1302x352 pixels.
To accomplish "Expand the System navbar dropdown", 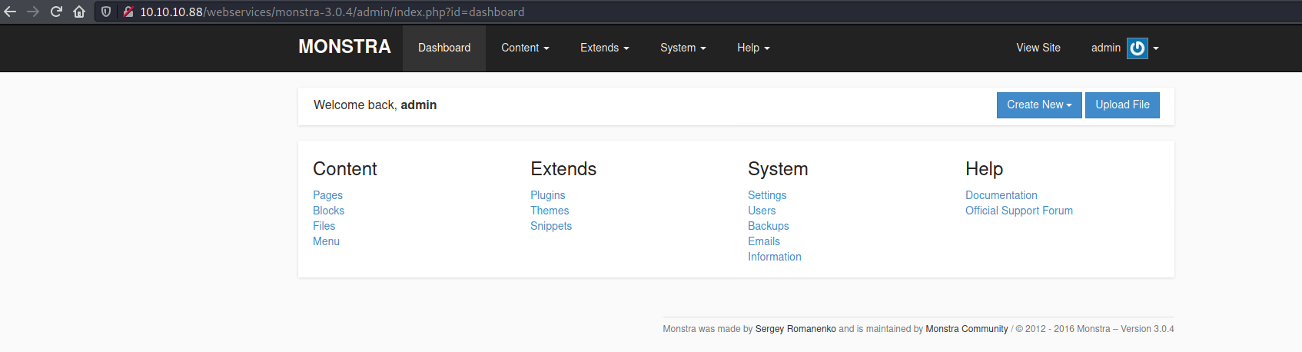I will pos(683,48).
